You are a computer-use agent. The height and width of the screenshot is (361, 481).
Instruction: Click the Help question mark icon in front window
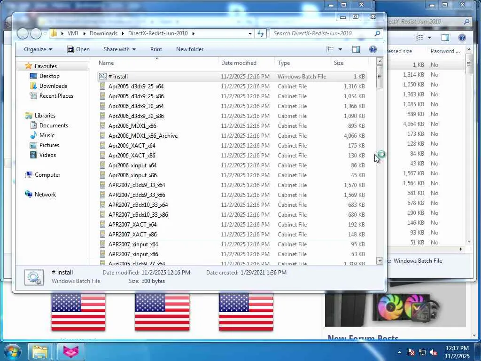tap(372, 49)
